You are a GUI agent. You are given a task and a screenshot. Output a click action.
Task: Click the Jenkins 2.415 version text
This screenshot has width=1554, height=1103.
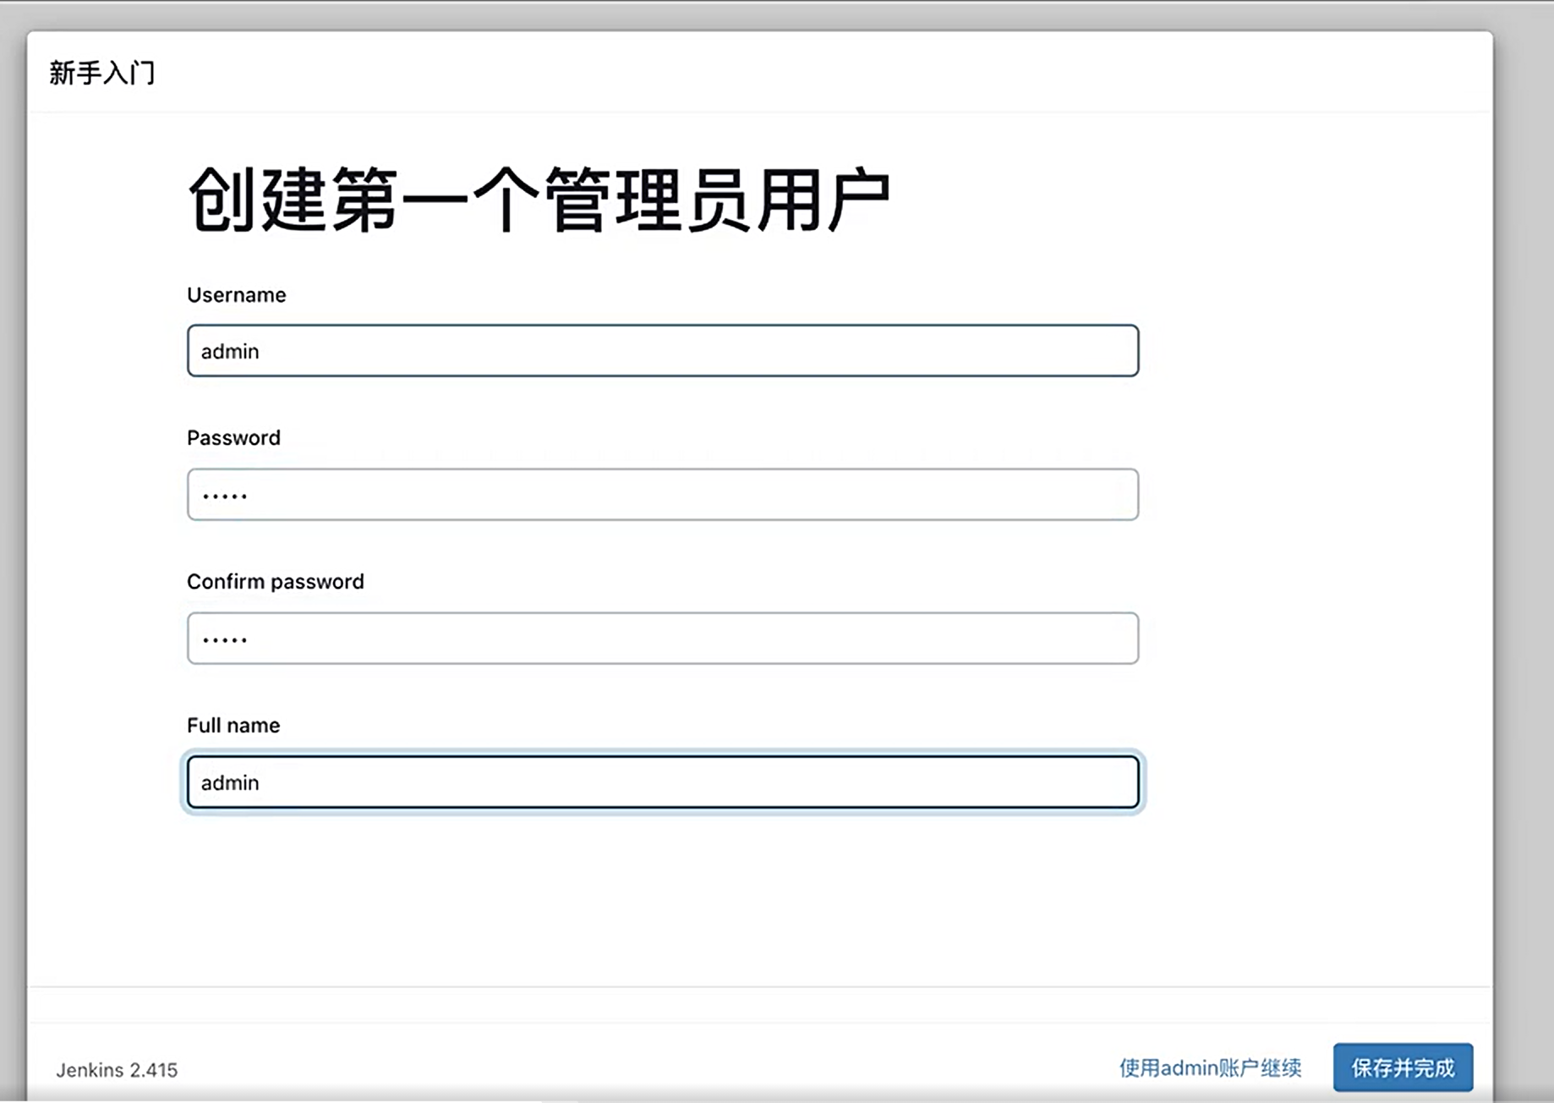click(117, 1070)
